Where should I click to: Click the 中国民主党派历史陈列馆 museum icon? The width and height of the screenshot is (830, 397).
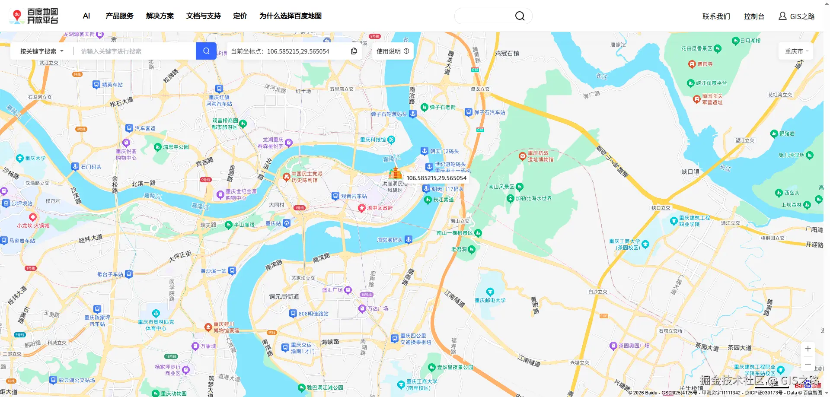tap(286, 177)
